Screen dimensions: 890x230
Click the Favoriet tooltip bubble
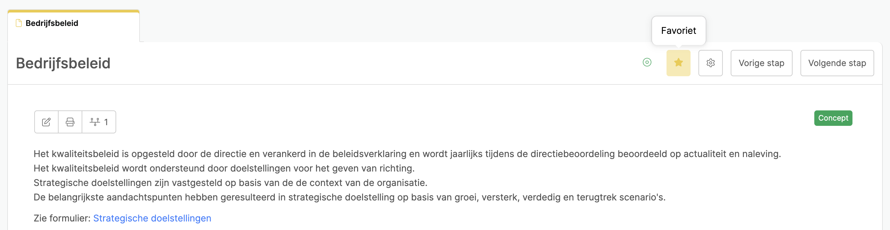point(678,31)
